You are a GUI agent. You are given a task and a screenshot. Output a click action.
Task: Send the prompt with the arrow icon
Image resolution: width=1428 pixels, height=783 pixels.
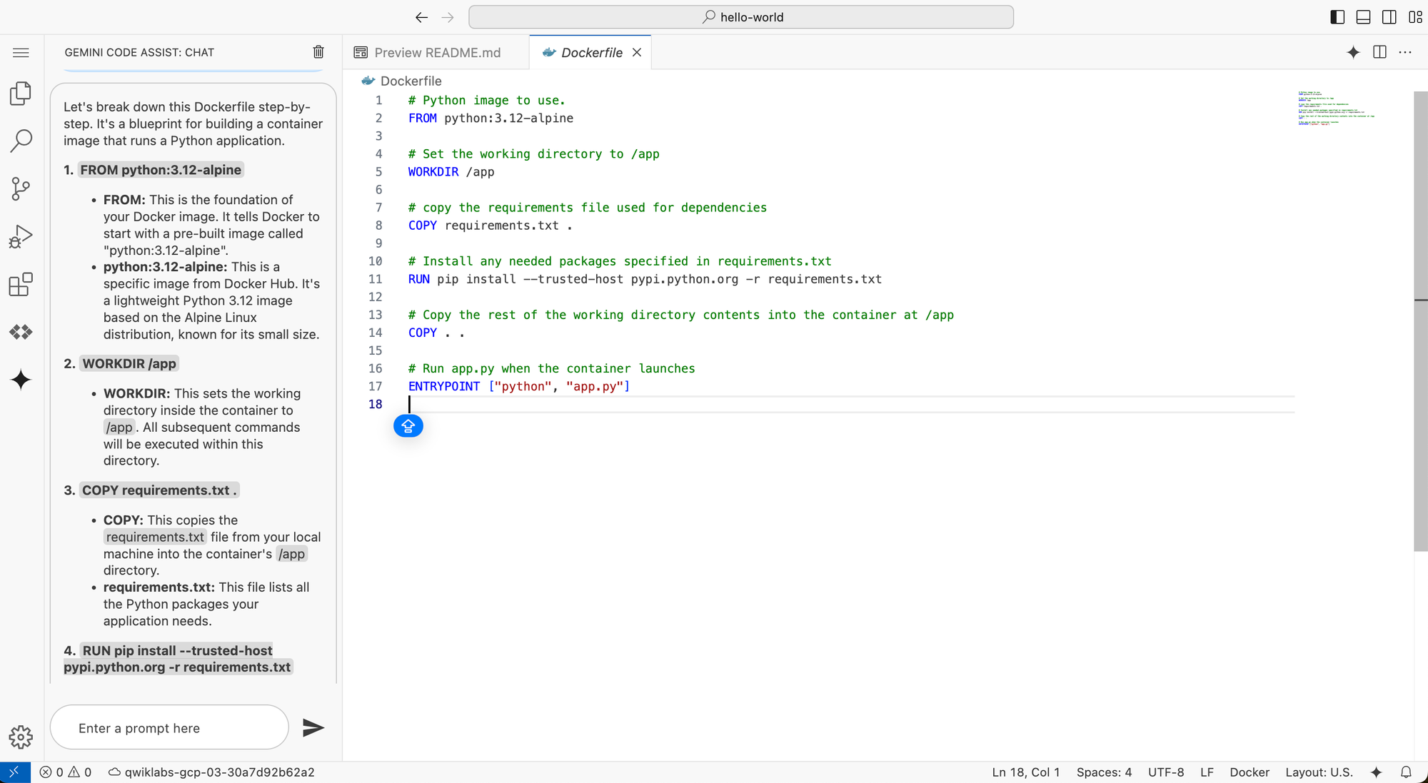click(x=313, y=727)
